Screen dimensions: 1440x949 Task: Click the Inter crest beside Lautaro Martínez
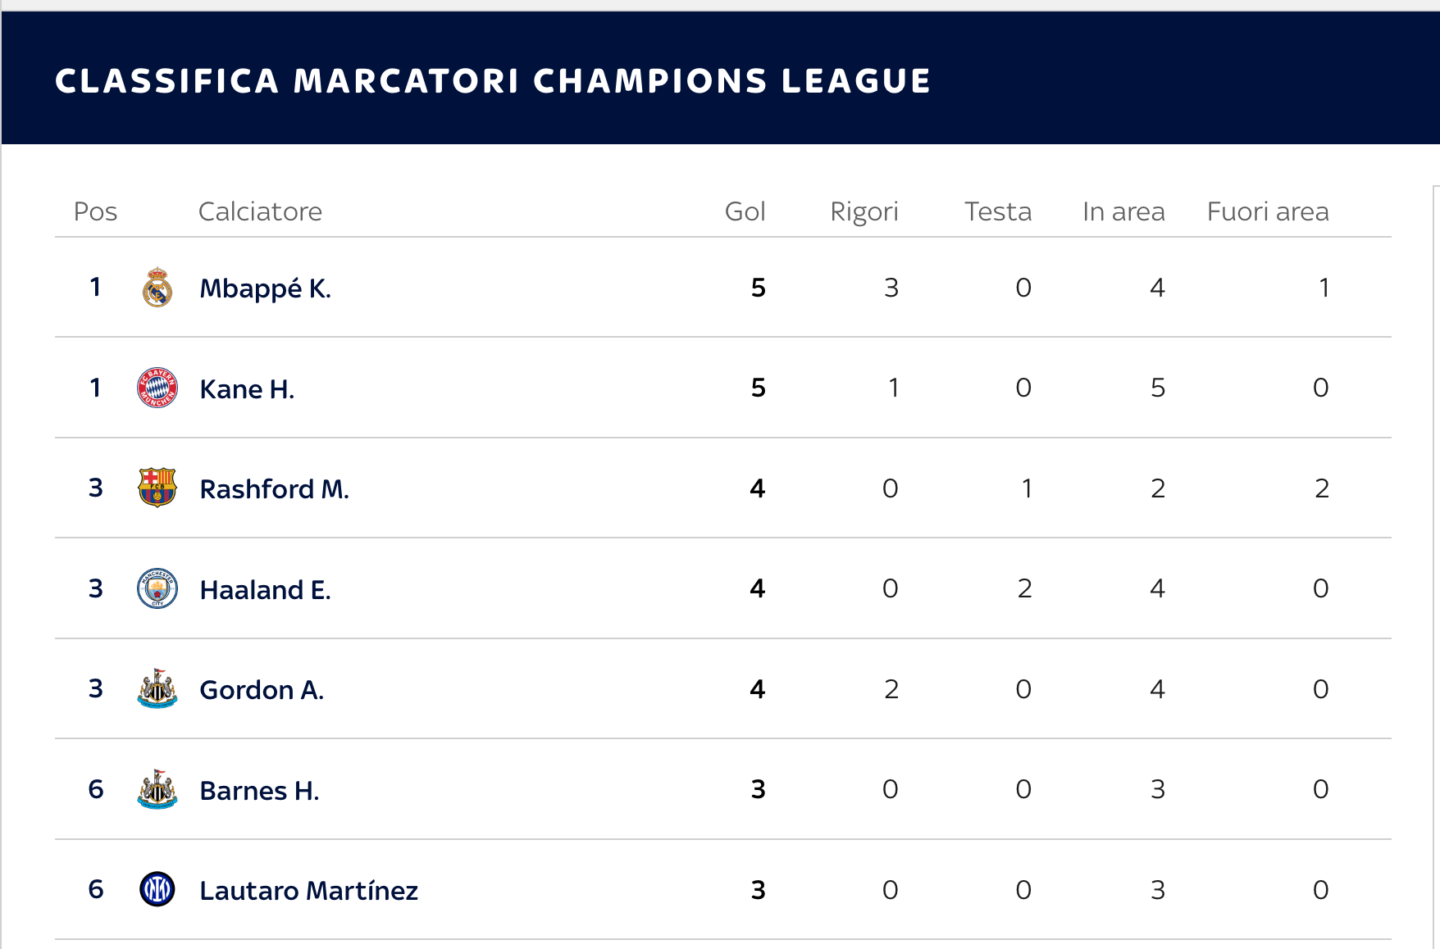pos(157,889)
